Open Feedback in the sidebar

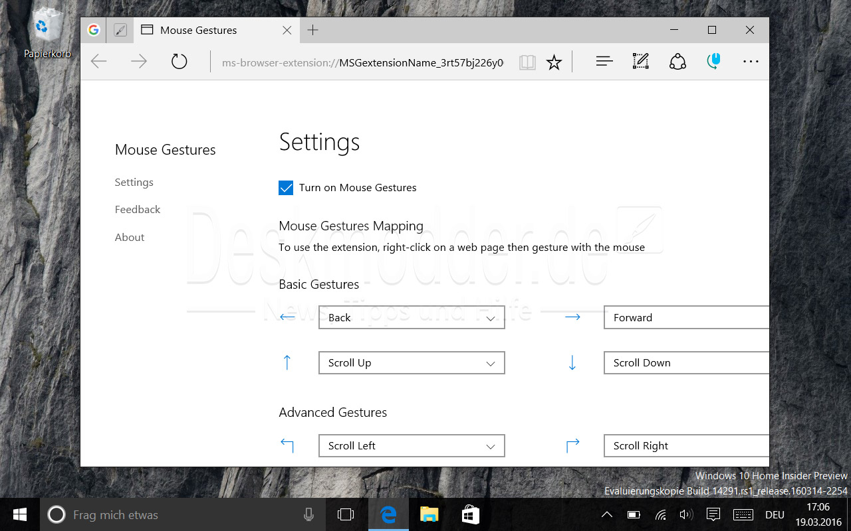click(x=138, y=209)
